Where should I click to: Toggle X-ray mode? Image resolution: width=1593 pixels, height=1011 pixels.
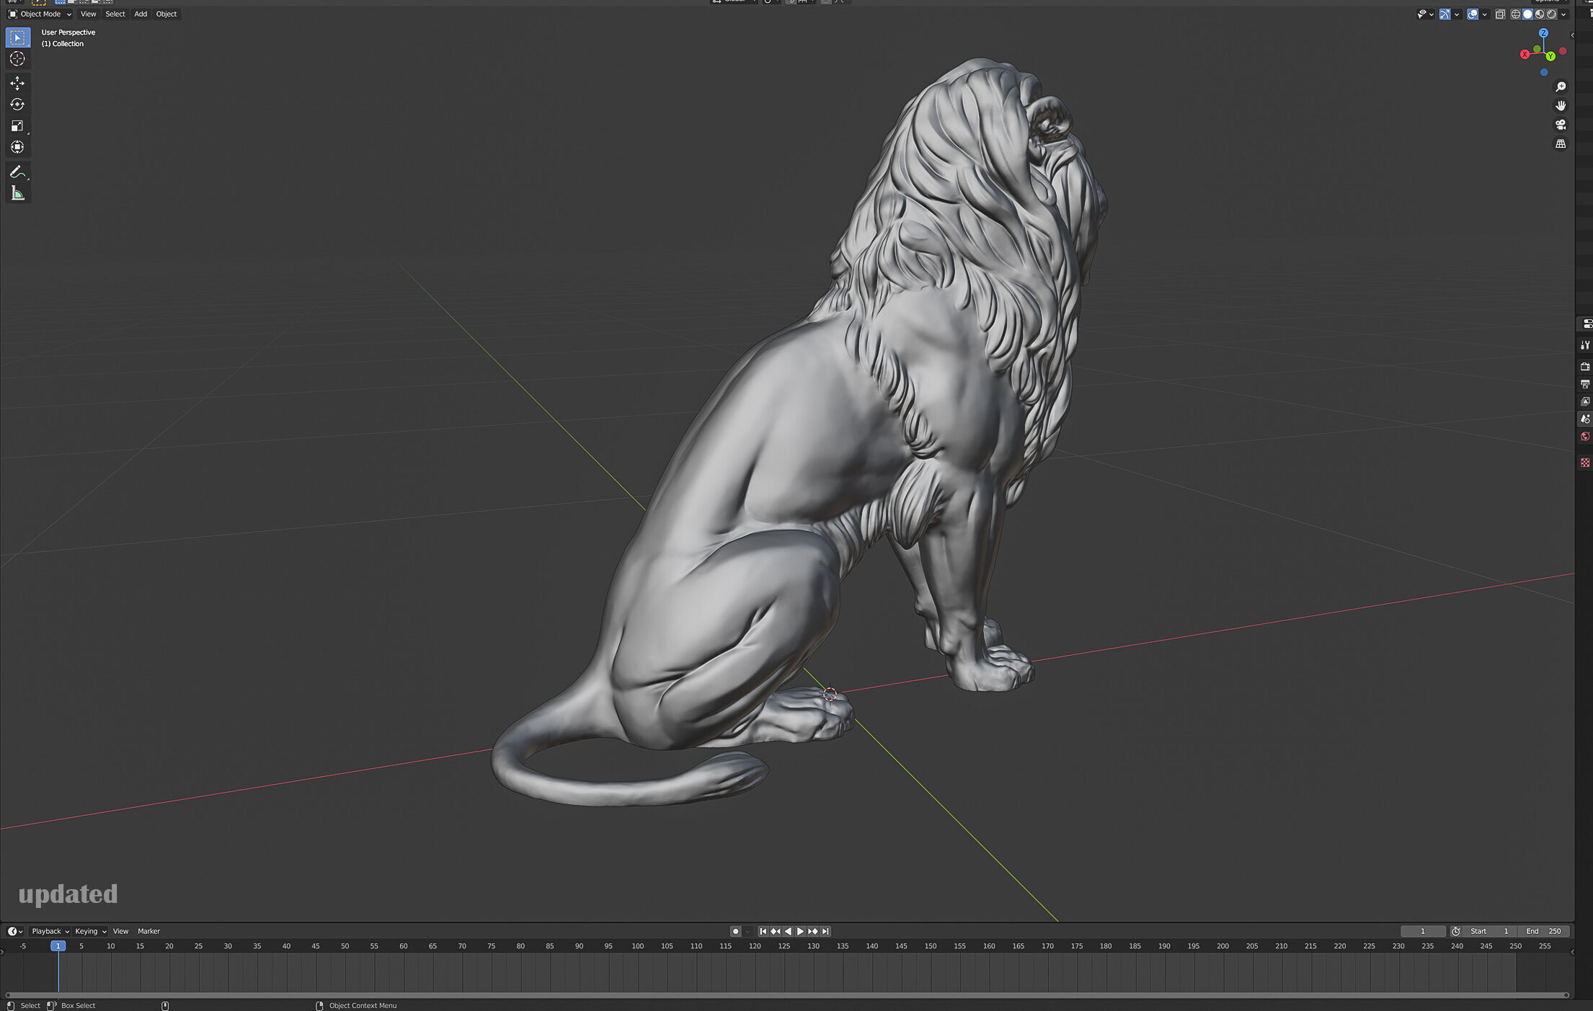pos(1500,14)
